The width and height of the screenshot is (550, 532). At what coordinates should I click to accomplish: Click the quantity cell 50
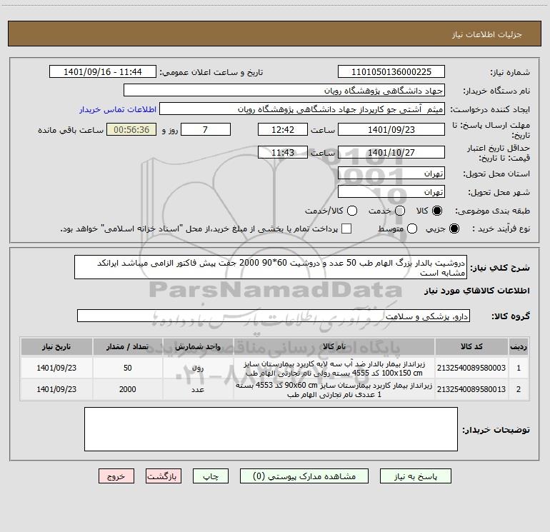[x=127, y=368]
